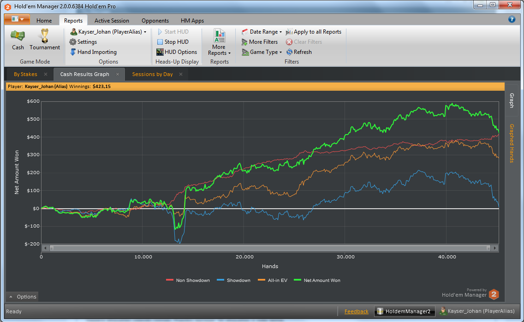Screen dimensions: 524x322
Task: Click Start HUD play icon
Action: click(x=160, y=32)
